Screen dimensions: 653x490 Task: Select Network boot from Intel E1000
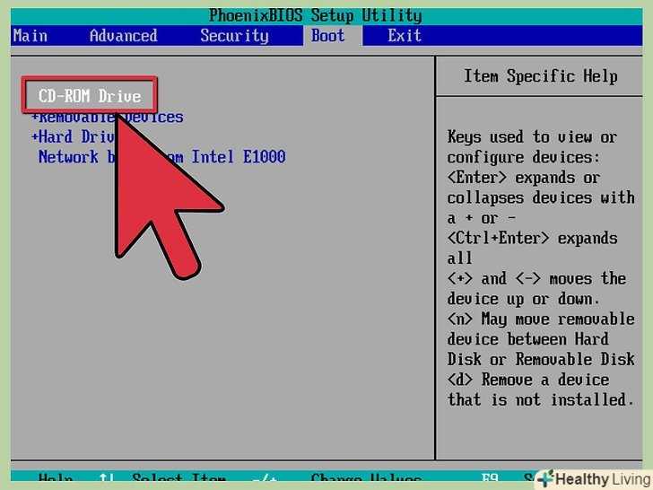point(162,157)
